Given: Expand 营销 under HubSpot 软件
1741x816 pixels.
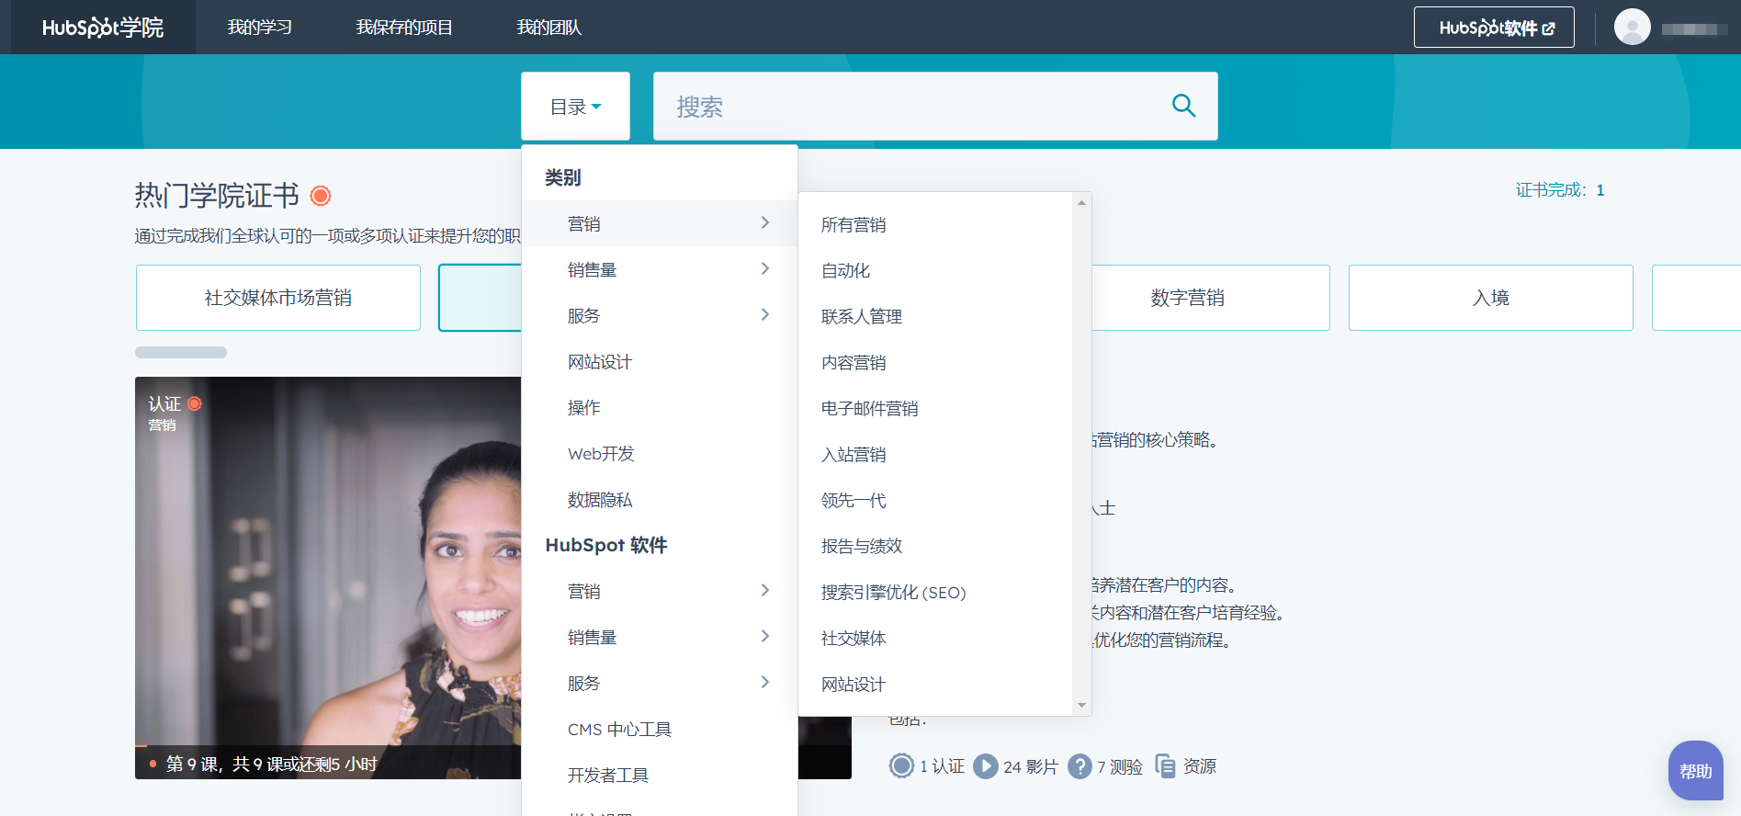Looking at the screenshot, I should (659, 591).
